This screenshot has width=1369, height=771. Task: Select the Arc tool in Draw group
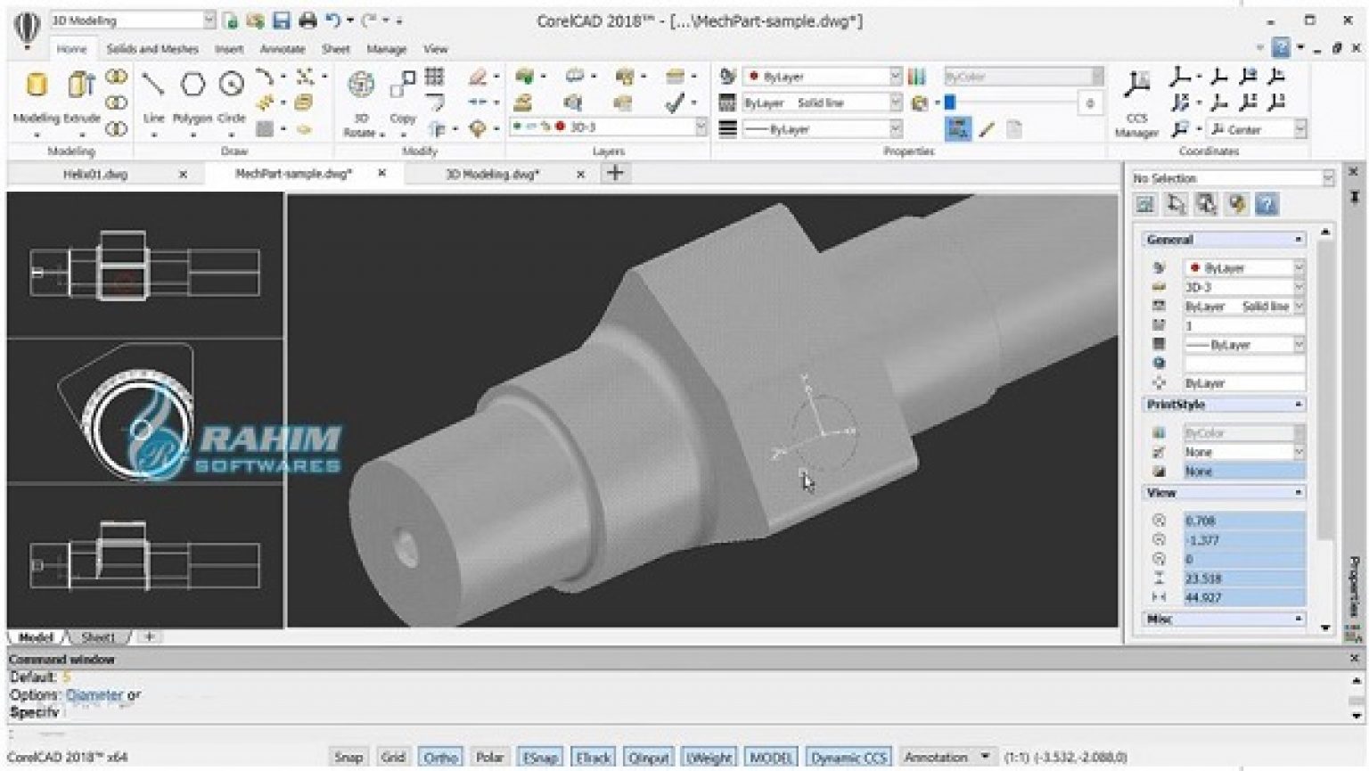pos(265,77)
